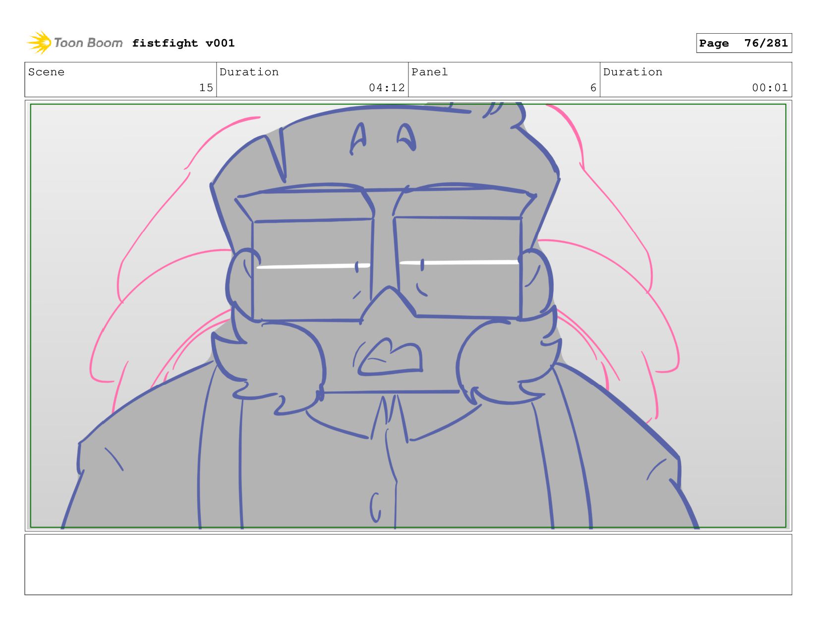The image size is (817, 632).
Task: Select the 'Scene' header label
Action: [x=46, y=72]
